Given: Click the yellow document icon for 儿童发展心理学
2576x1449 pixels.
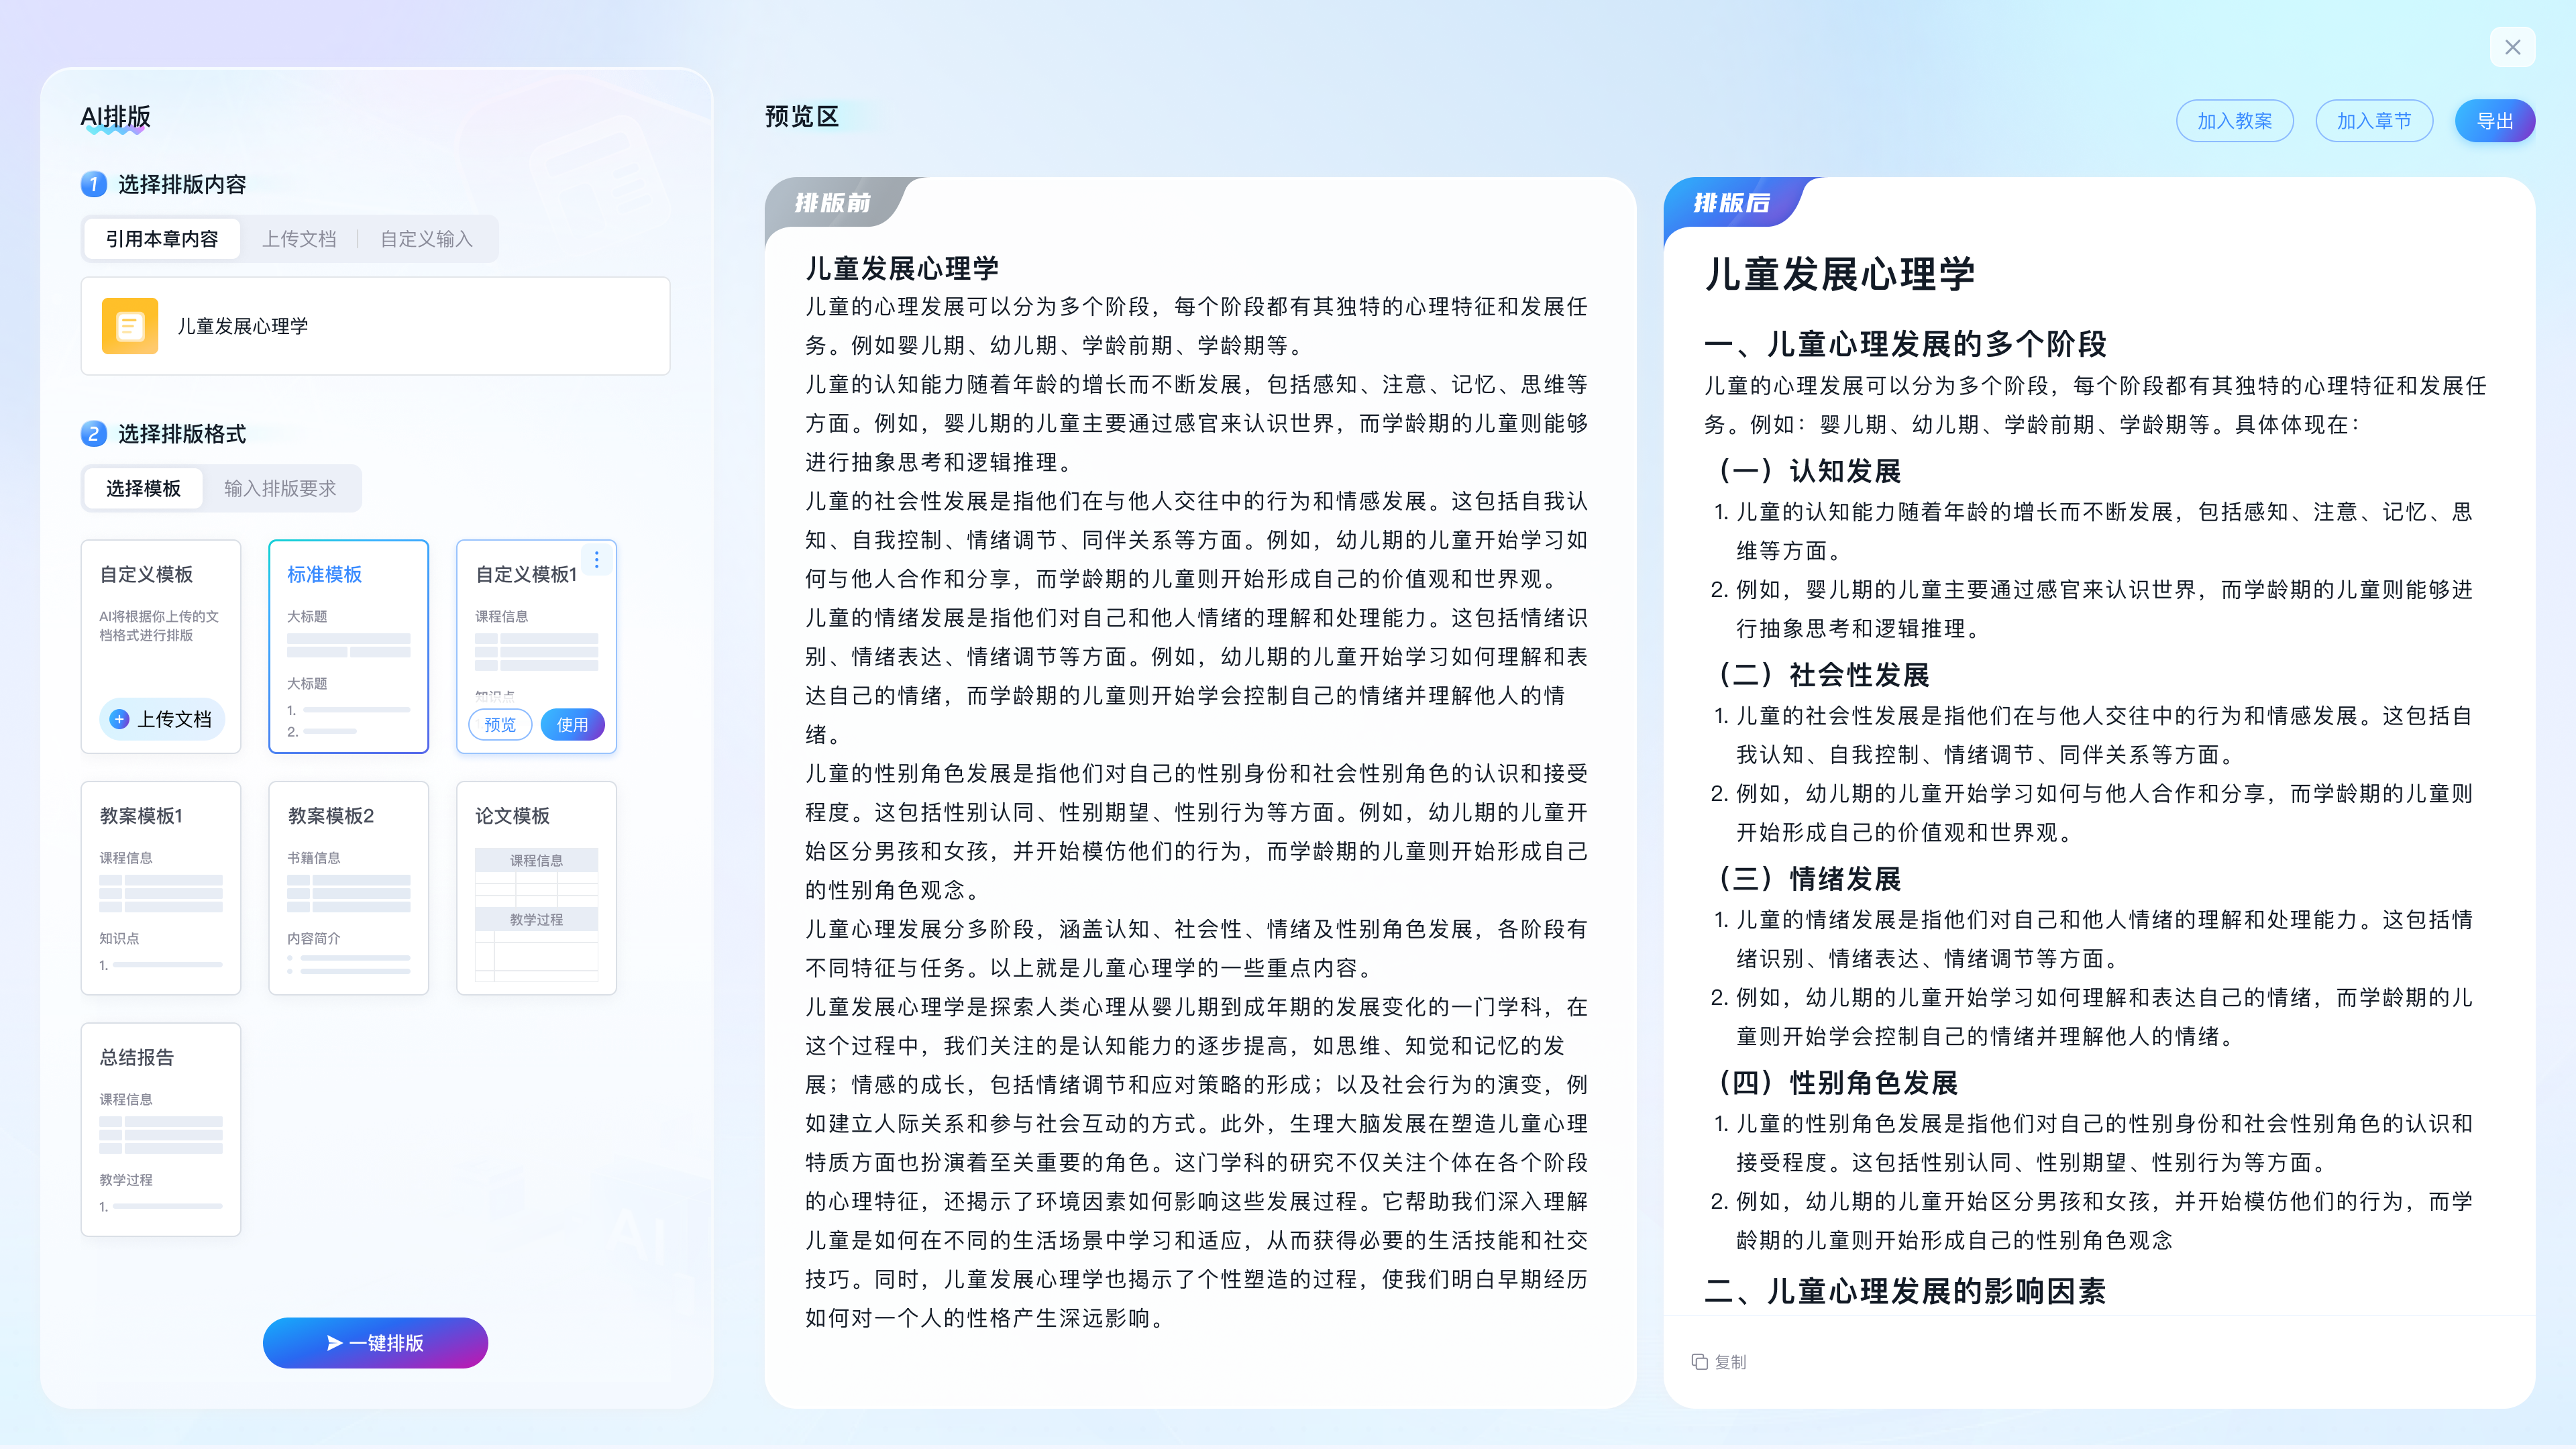Looking at the screenshot, I should (x=130, y=326).
